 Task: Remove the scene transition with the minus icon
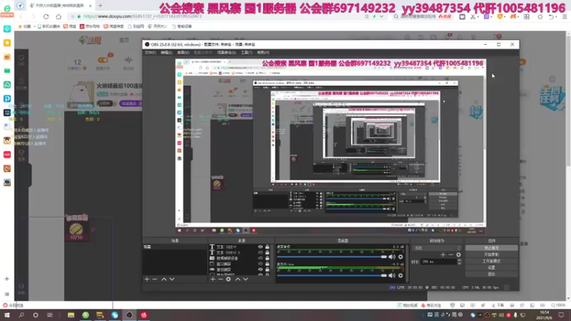point(451,255)
